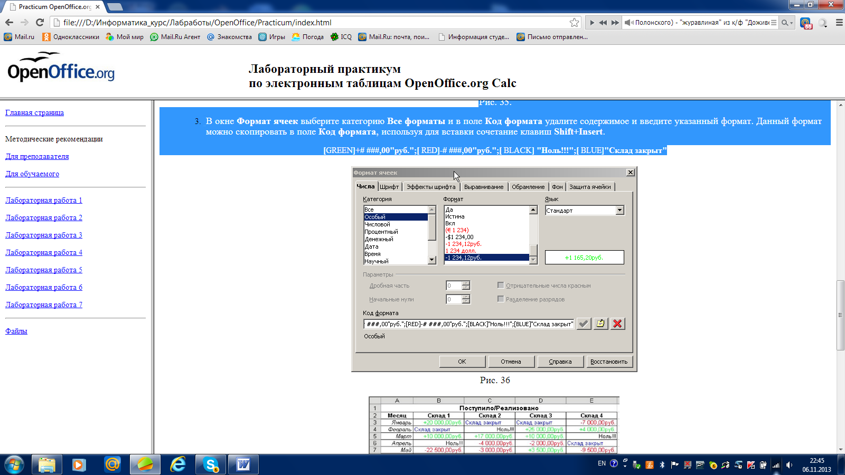845x475 pixels.
Task: Open Internet Explorer from the taskbar
Action: pyautogui.click(x=178, y=464)
